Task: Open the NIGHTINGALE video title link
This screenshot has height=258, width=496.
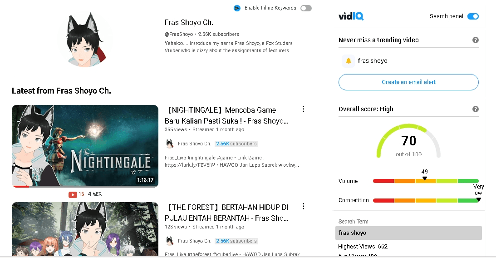Action: (226, 115)
